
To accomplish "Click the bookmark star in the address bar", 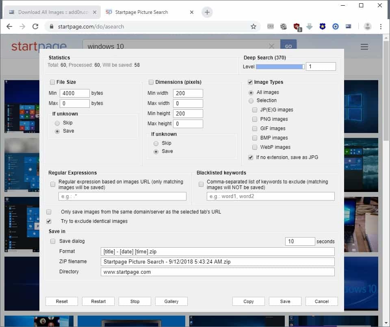I will pyautogui.click(x=253, y=26).
